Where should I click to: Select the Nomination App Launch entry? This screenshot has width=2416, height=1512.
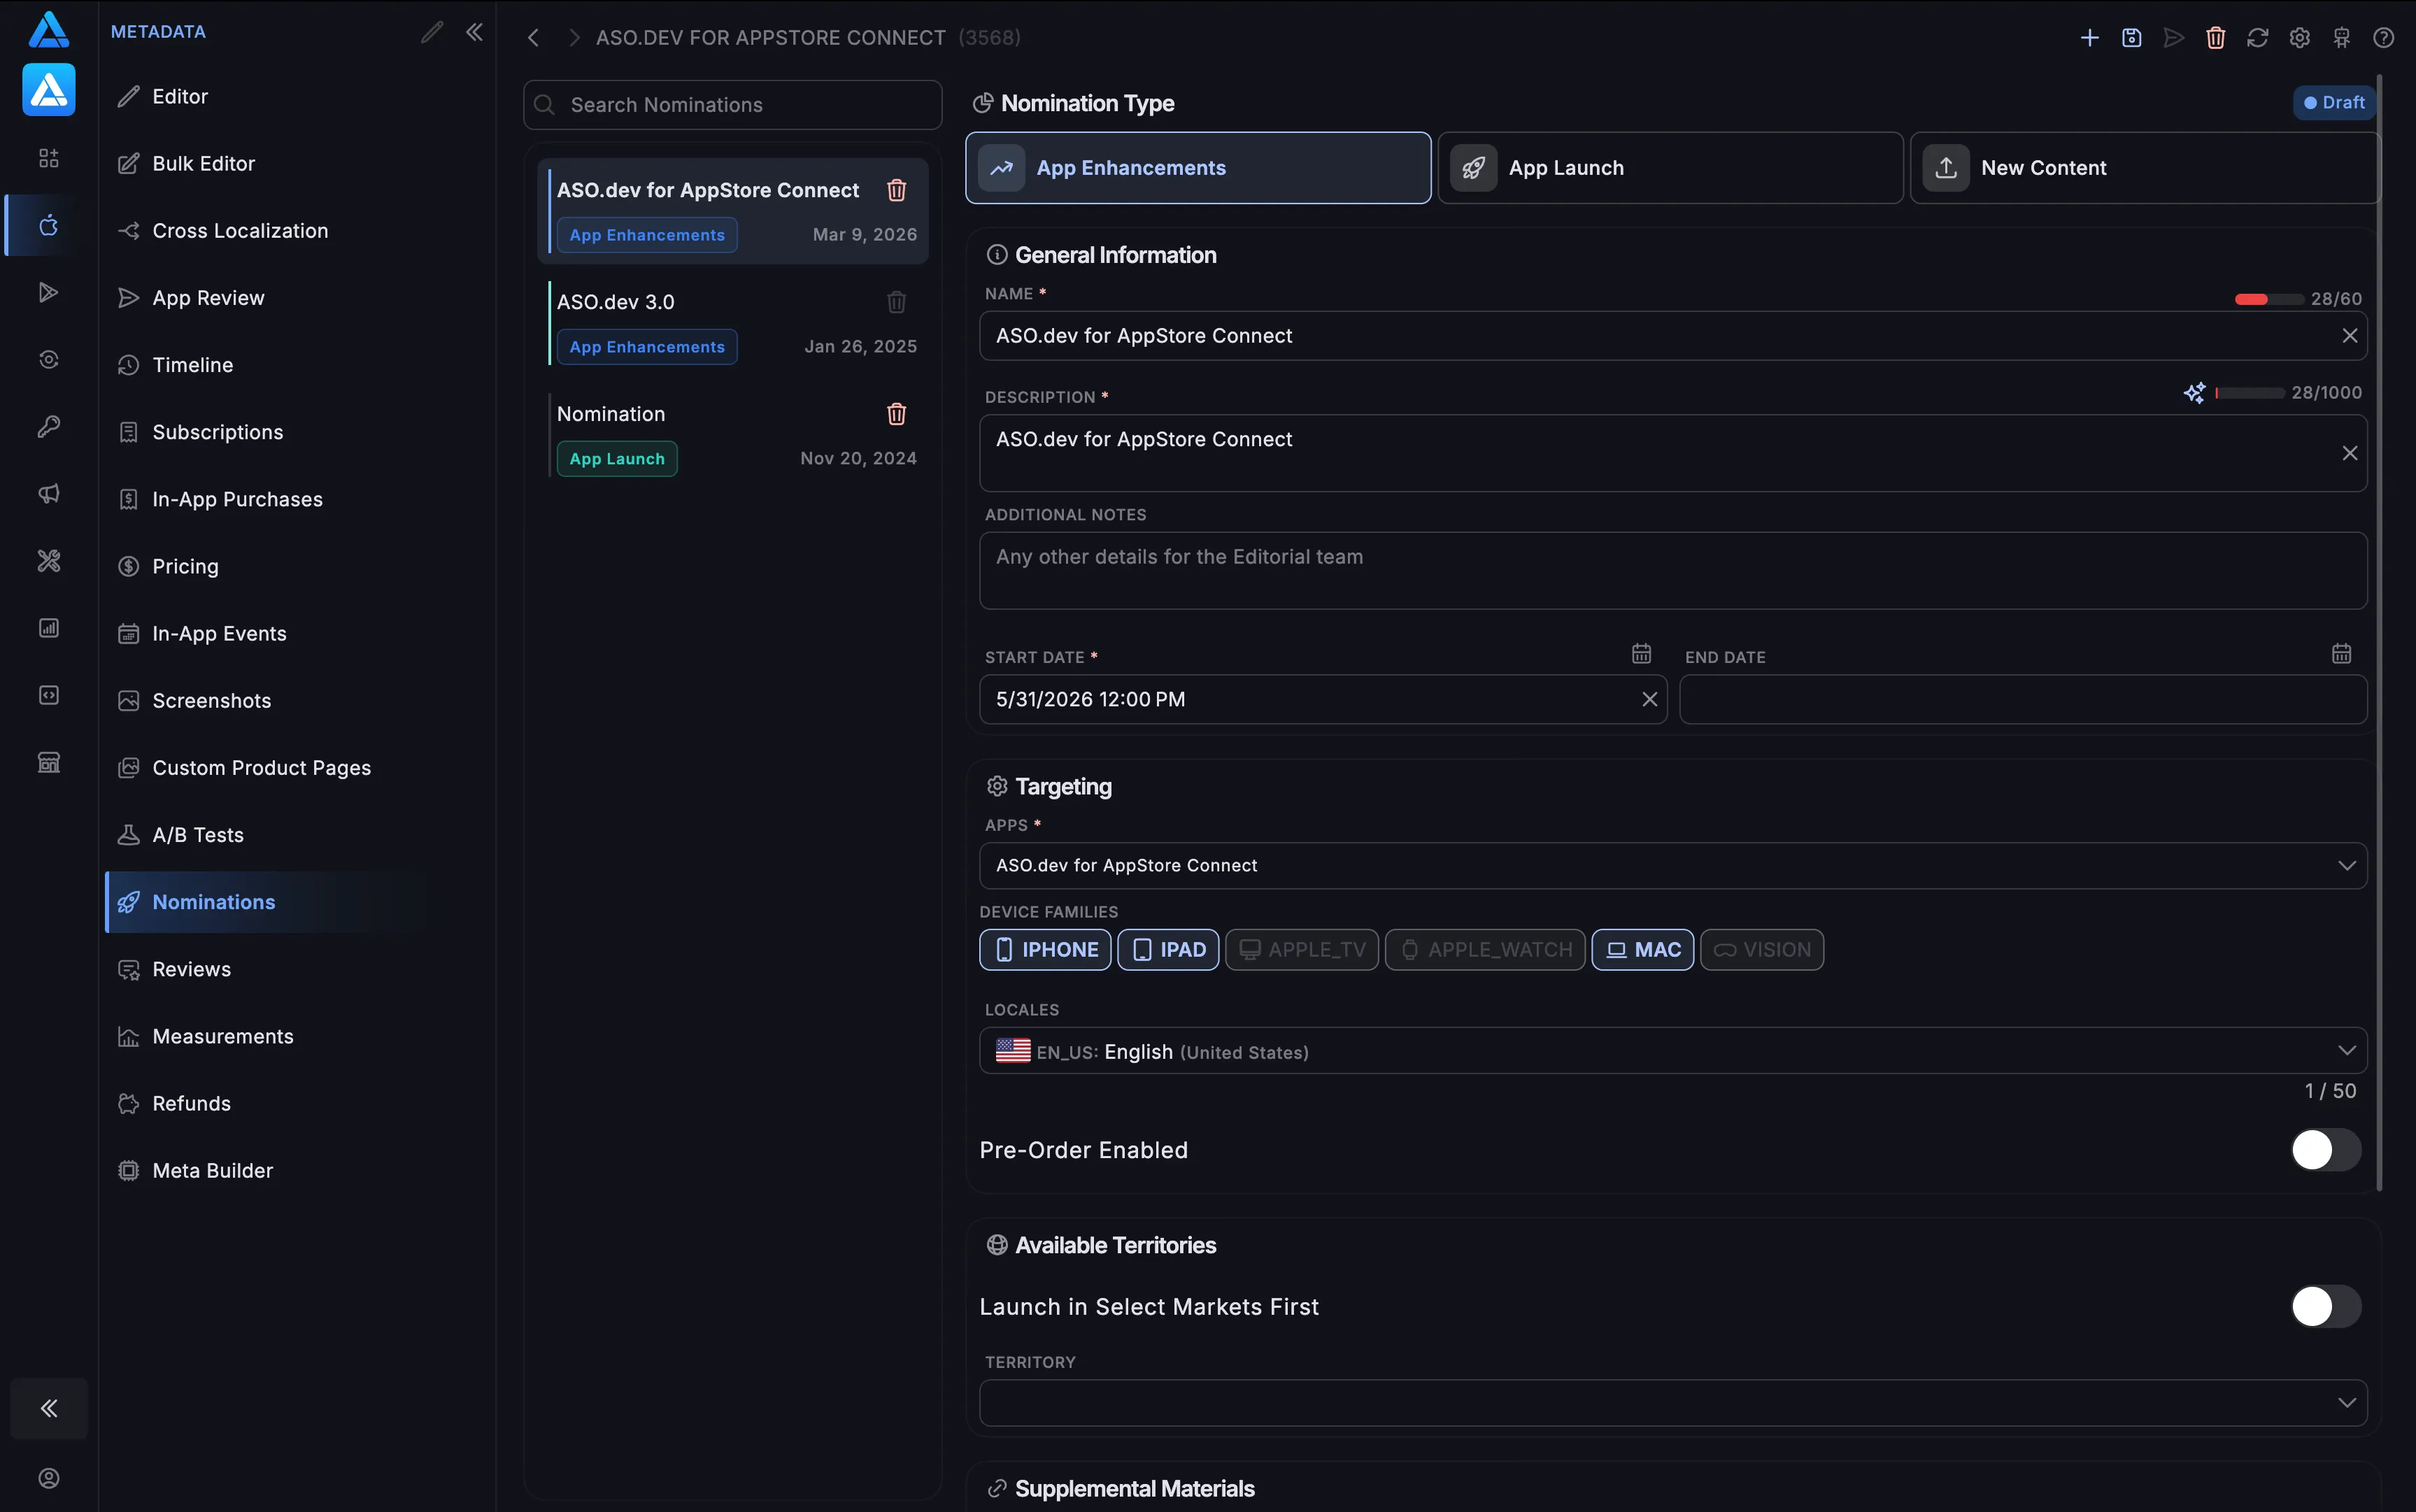pyautogui.click(x=733, y=436)
